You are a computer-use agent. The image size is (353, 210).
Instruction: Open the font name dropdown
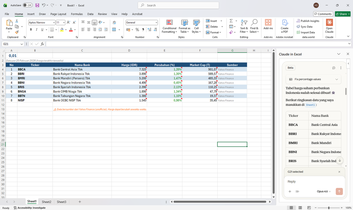(x=54, y=23)
